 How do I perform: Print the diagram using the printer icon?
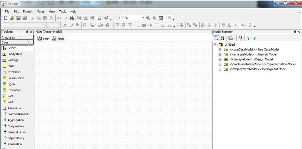pyautogui.click(x=25, y=18)
